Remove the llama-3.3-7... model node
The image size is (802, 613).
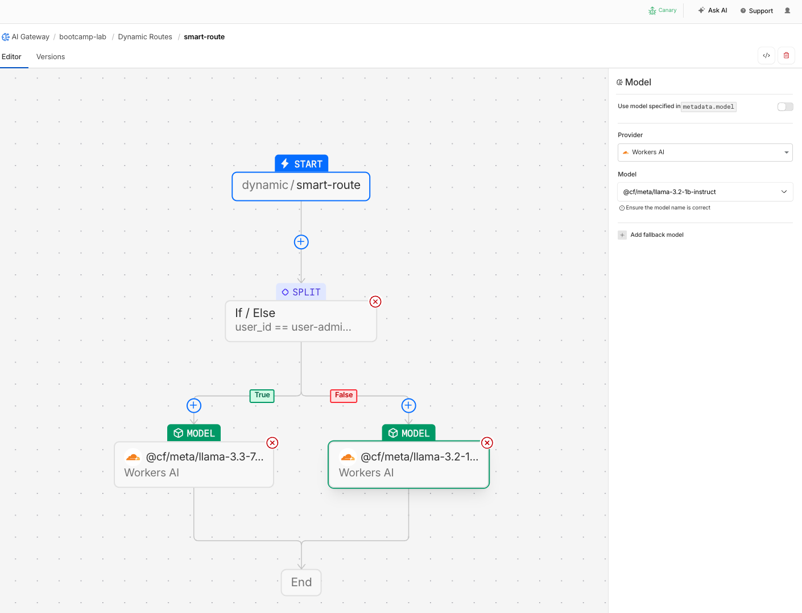(272, 443)
